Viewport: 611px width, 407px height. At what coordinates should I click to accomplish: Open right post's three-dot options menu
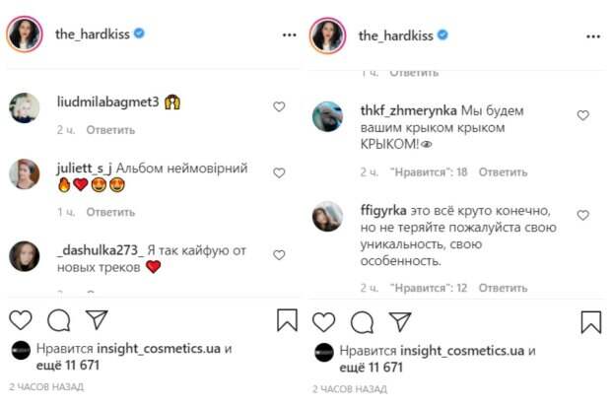(x=592, y=34)
